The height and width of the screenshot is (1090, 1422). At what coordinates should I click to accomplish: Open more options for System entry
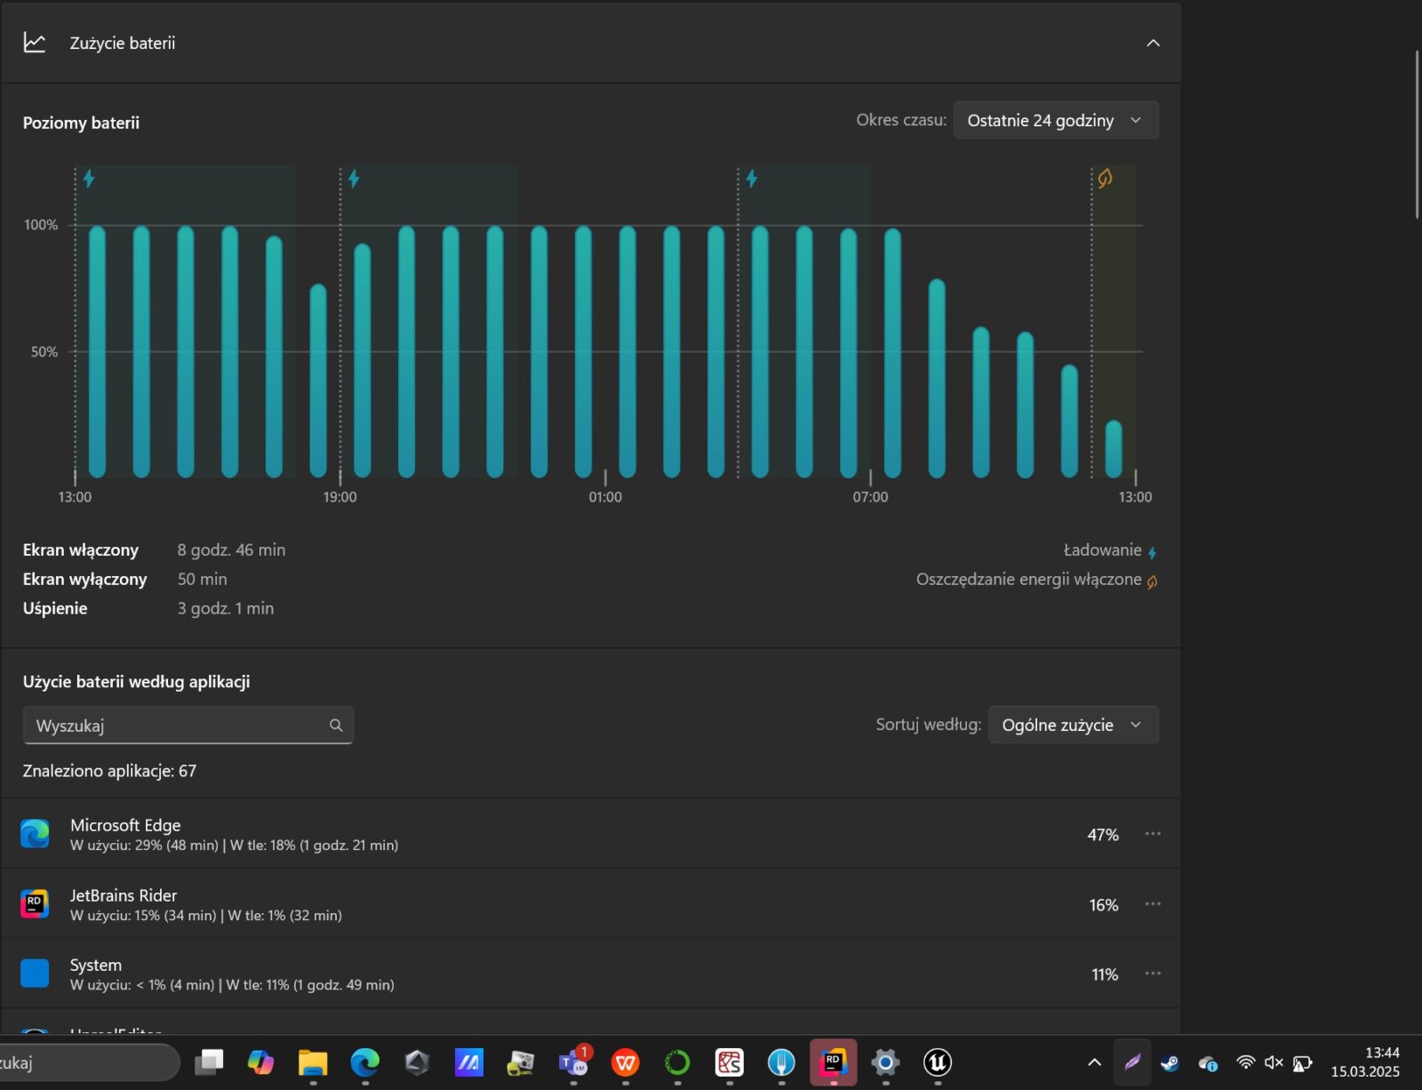[1153, 974]
